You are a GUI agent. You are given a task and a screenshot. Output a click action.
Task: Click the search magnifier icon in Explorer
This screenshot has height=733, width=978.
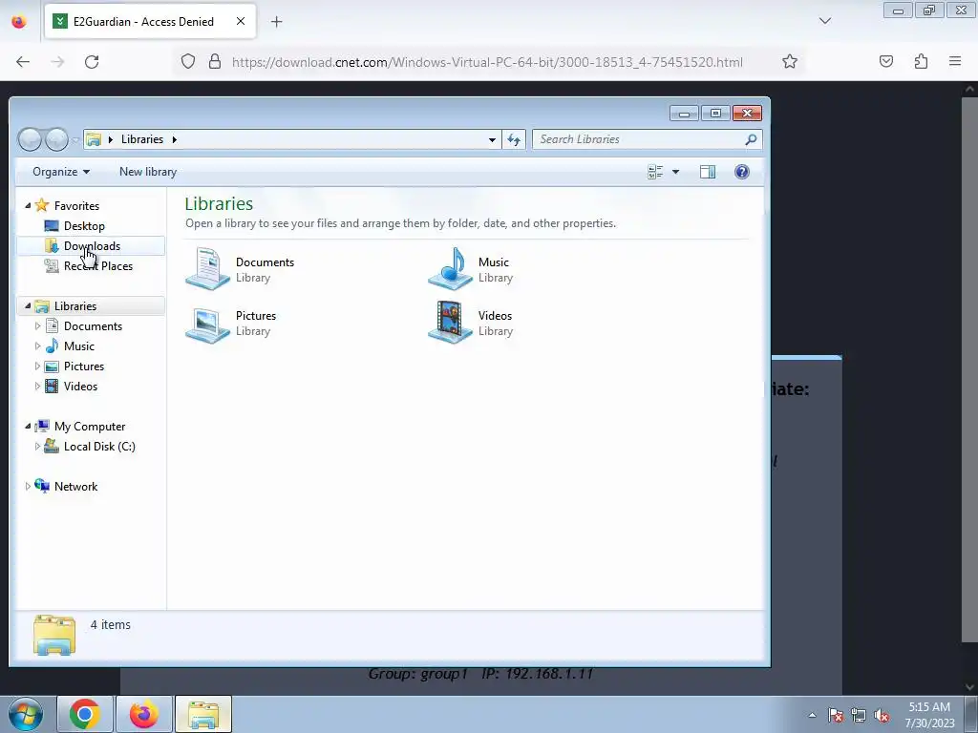click(751, 139)
